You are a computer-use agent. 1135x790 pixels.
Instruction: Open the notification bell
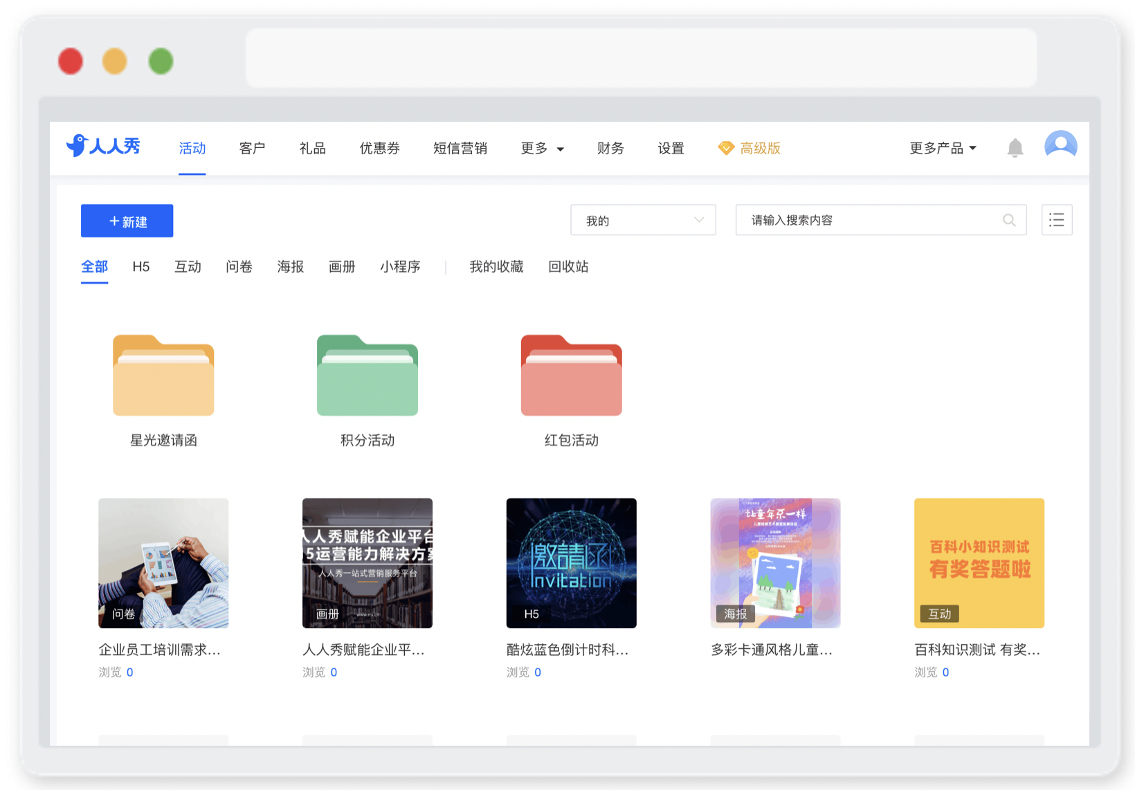pos(1015,148)
